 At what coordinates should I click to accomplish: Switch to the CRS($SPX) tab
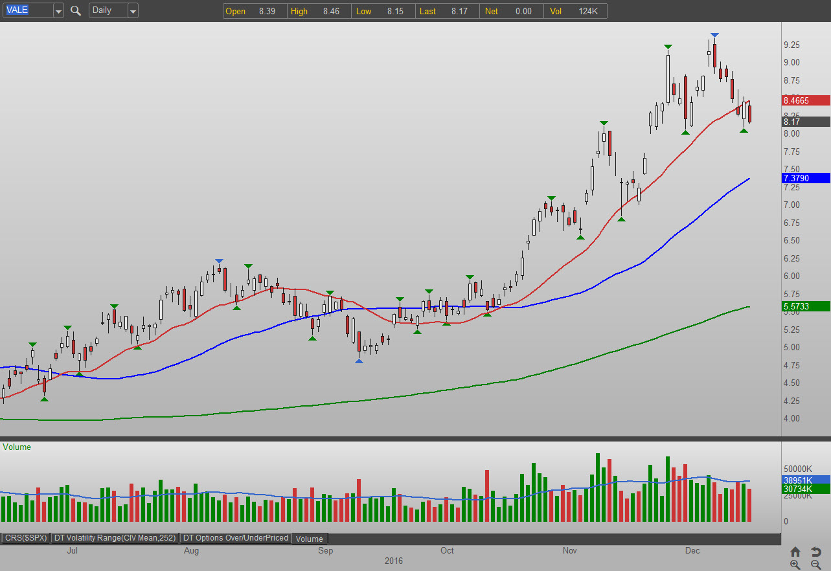27,538
